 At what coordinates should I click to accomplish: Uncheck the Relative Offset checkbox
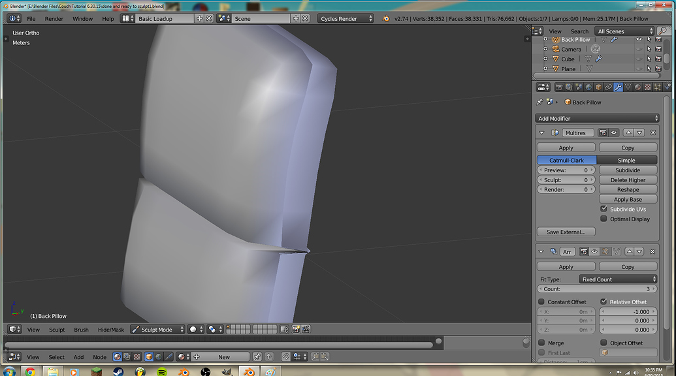click(604, 302)
